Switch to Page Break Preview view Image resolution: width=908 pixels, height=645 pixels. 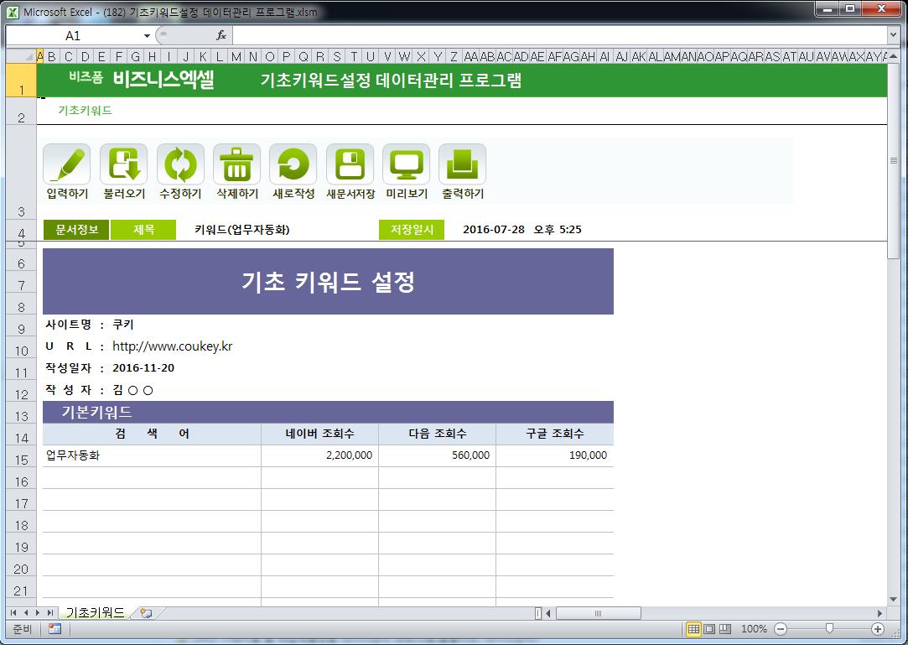tap(725, 629)
